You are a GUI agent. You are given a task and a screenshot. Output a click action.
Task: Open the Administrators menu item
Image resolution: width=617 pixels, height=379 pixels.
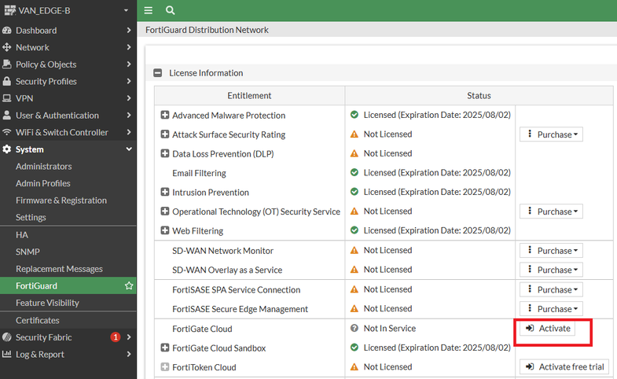pyautogui.click(x=43, y=167)
